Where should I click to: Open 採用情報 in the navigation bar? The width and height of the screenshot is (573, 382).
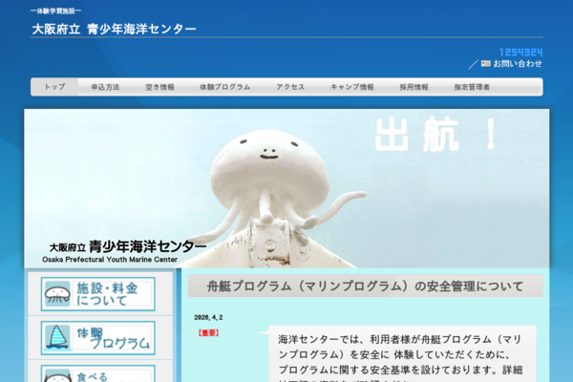coord(414,87)
